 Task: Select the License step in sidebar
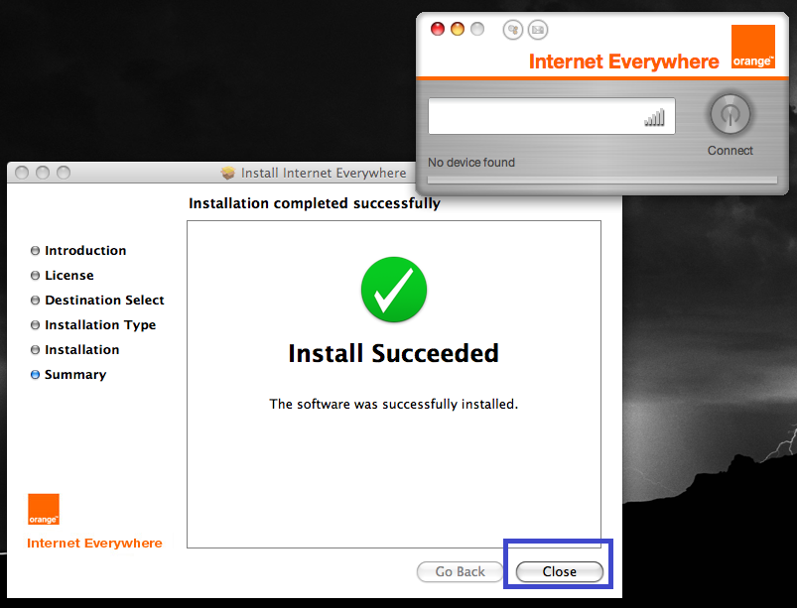click(x=69, y=276)
